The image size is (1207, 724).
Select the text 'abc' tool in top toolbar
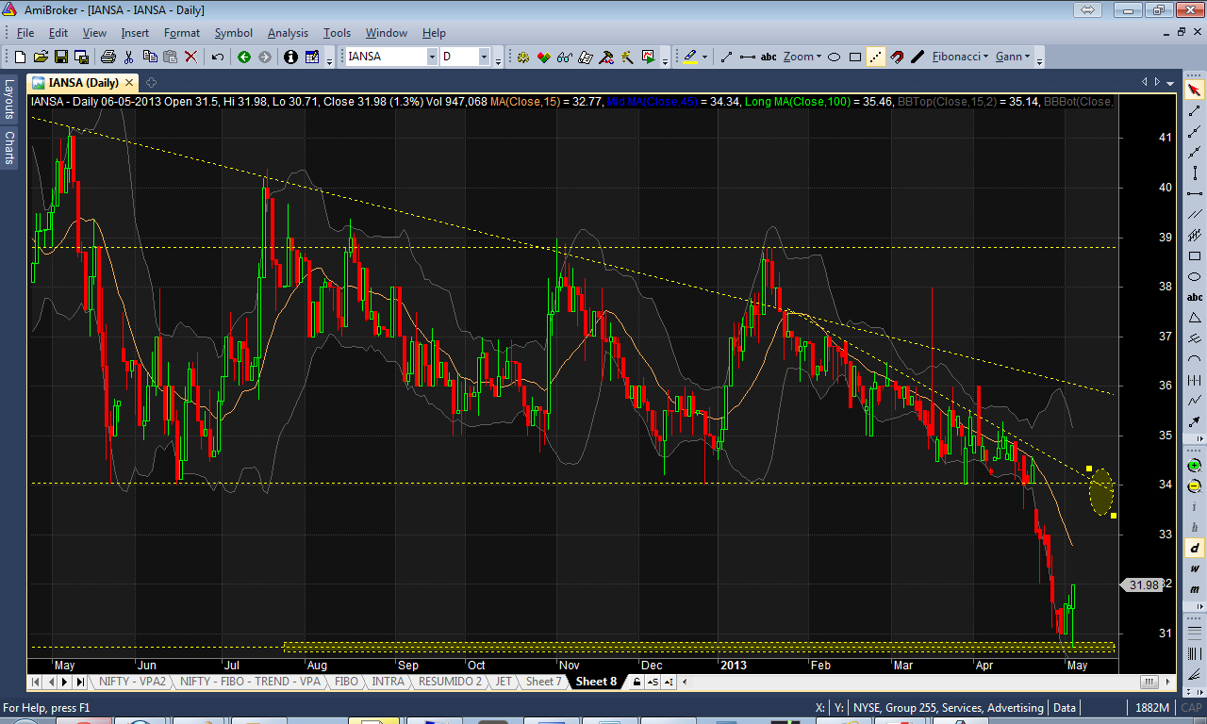pos(769,57)
